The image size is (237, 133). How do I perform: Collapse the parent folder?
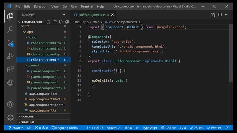pyautogui.click(x=34, y=65)
